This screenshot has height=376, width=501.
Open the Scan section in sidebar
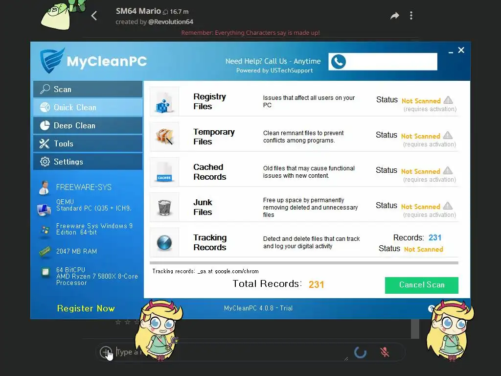tap(88, 89)
